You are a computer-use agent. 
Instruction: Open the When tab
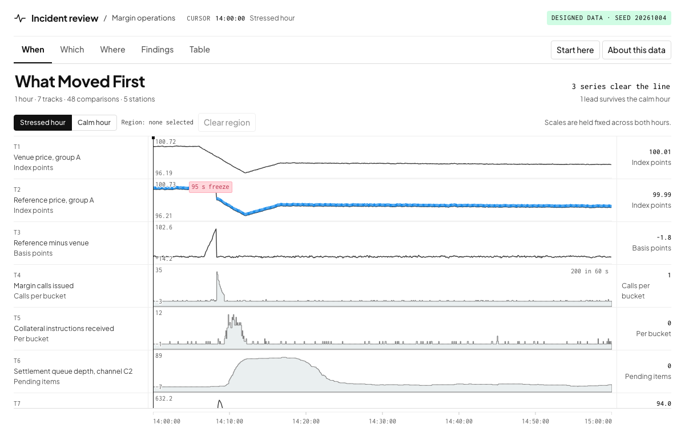(33, 50)
